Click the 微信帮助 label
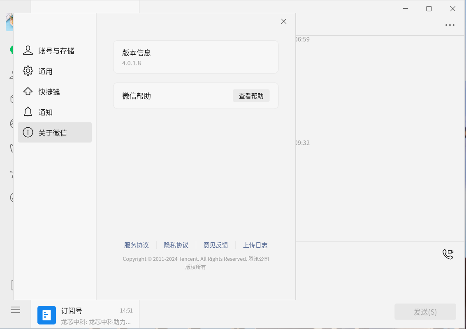This screenshot has width=466, height=329. 137,96
